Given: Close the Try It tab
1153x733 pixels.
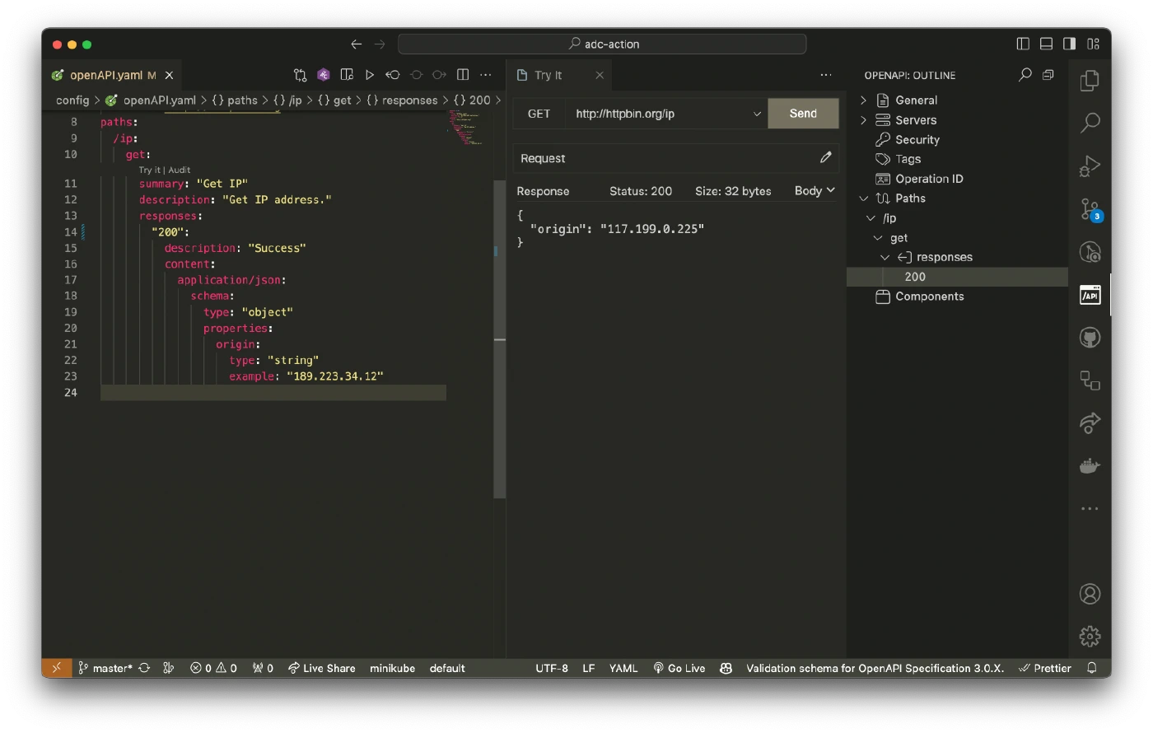Looking at the screenshot, I should (x=600, y=75).
